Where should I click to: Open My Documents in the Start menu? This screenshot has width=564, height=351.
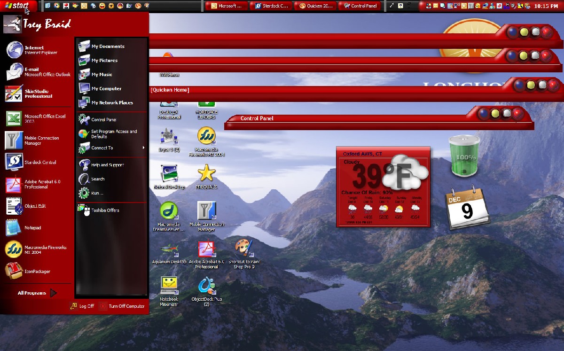[111, 46]
